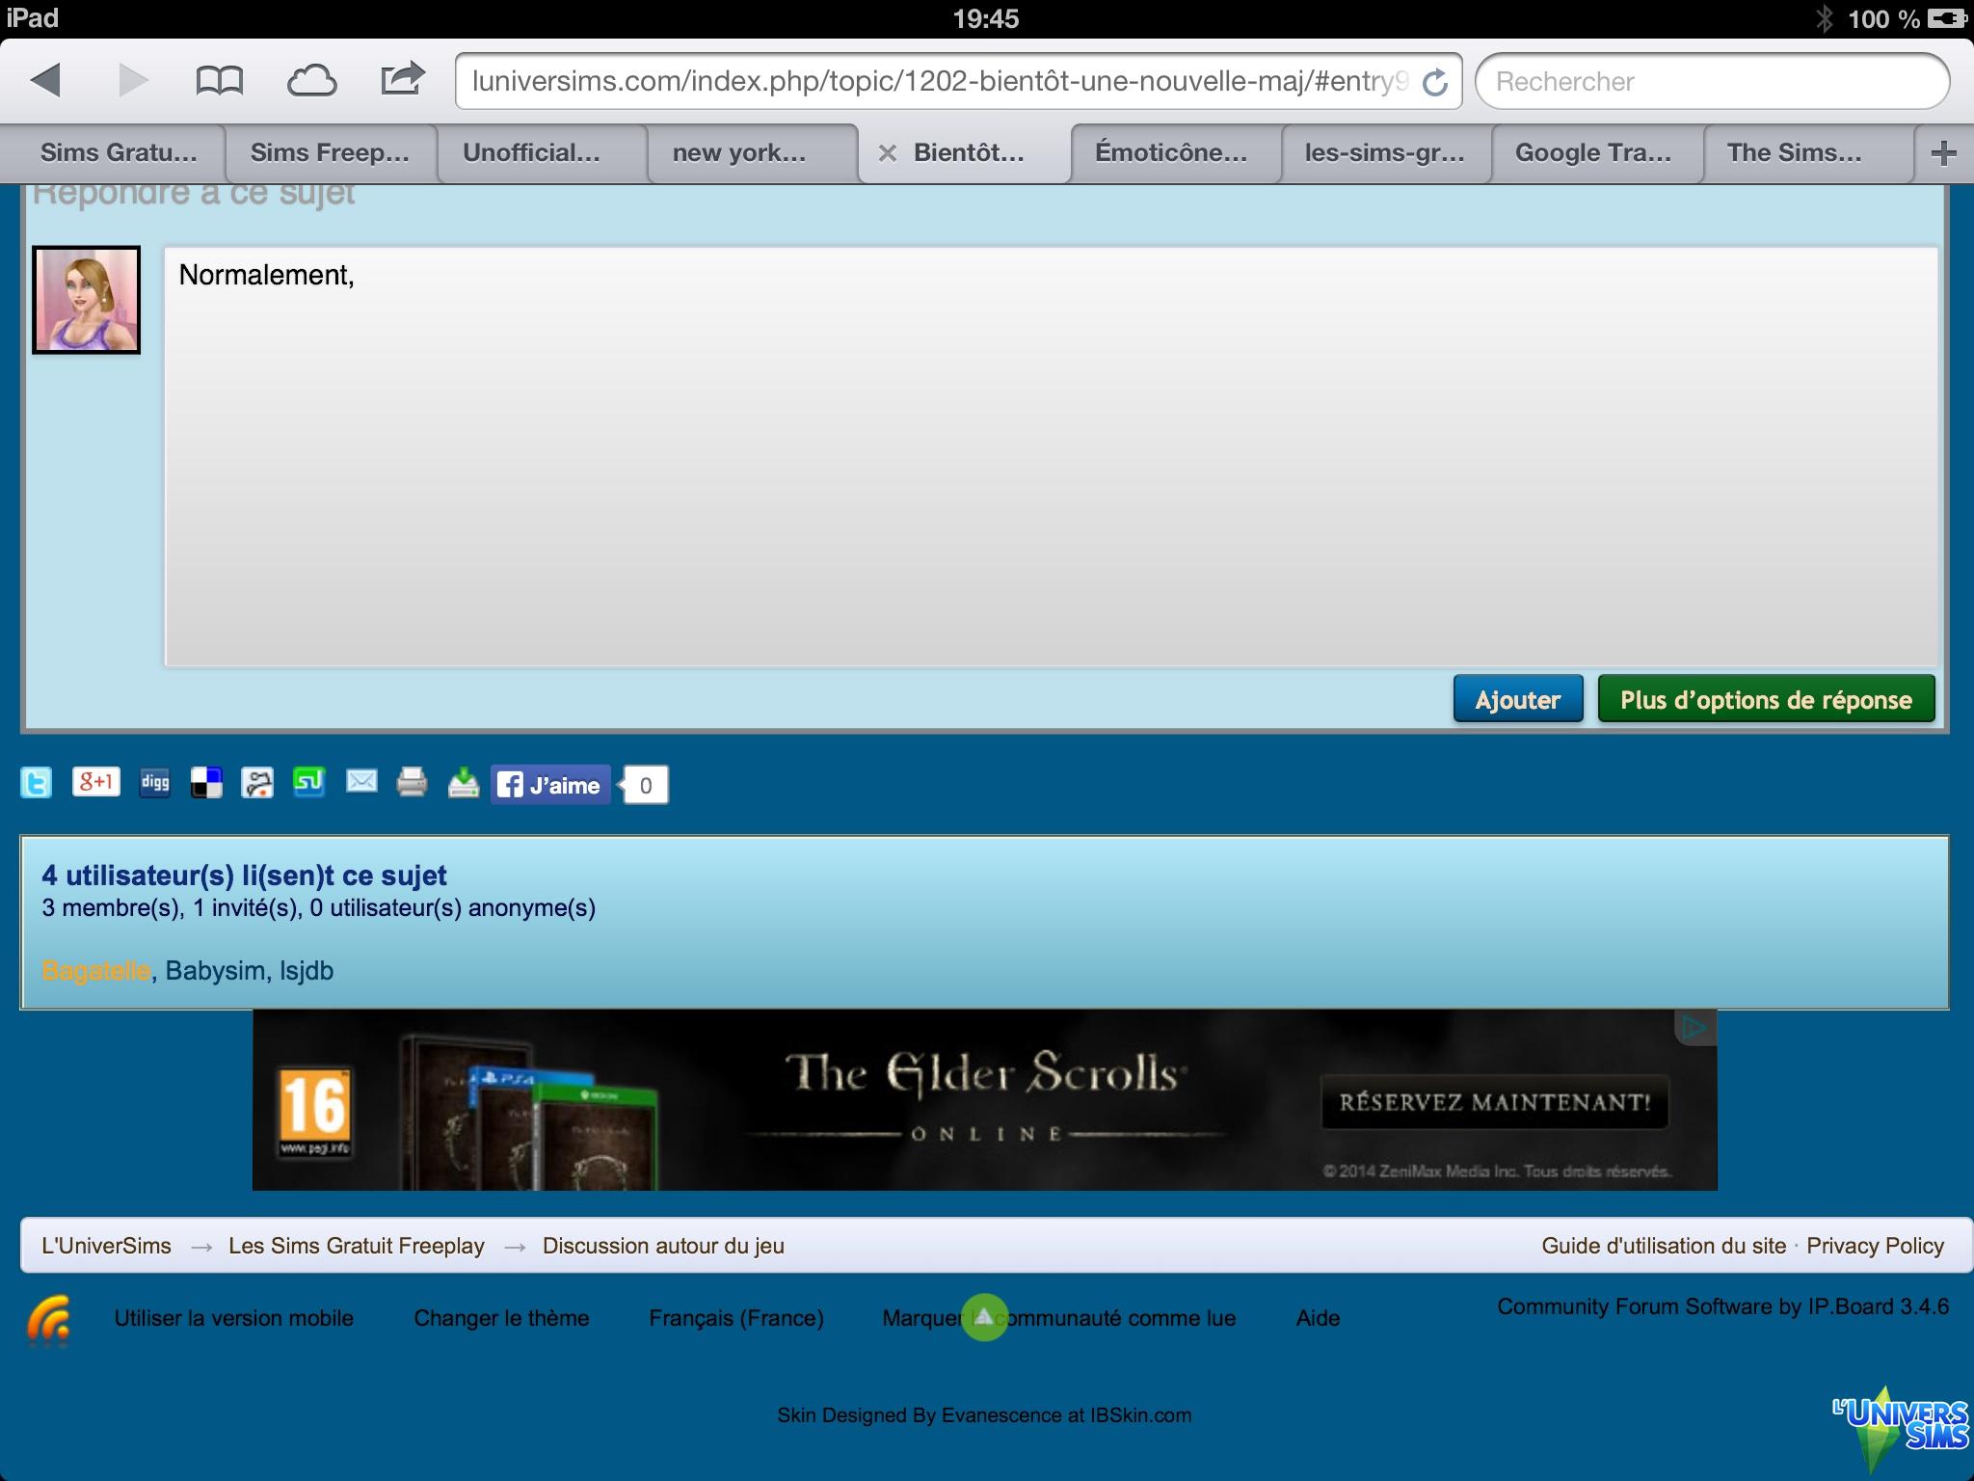Open a new tab with plus button
This screenshot has width=1974, height=1481.
point(1943,152)
